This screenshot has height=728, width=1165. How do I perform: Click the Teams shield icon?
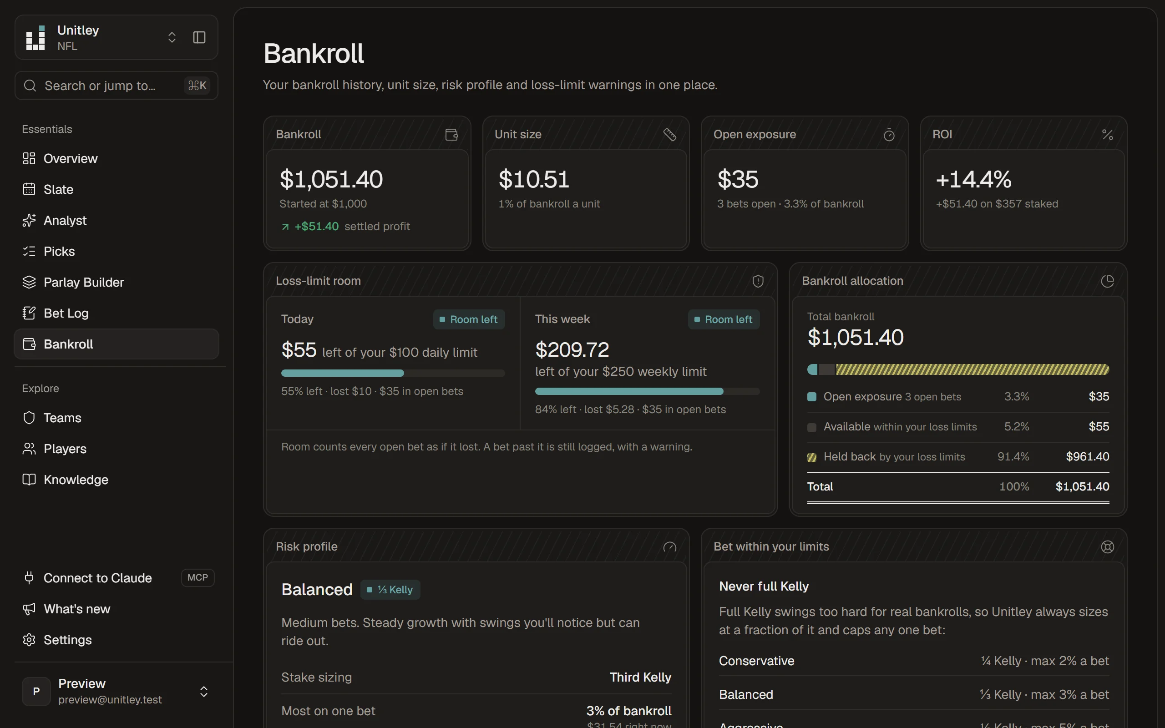click(x=29, y=418)
